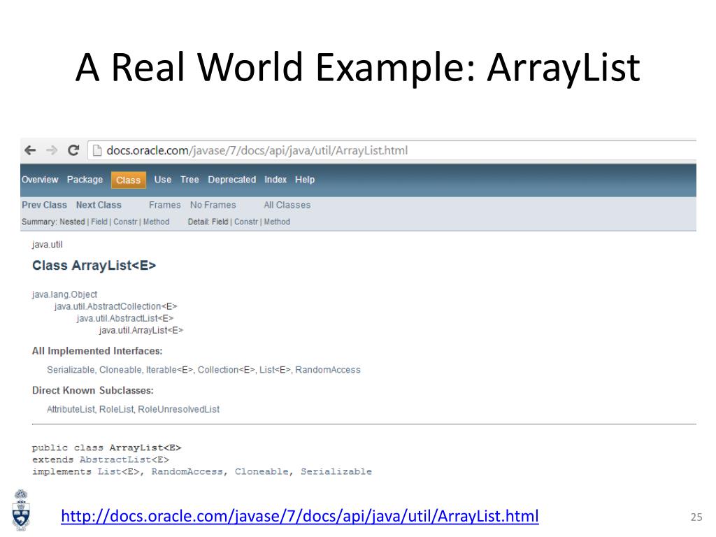Open the Overview navigation item
Screen dimensions: 716x537
[40, 180]
